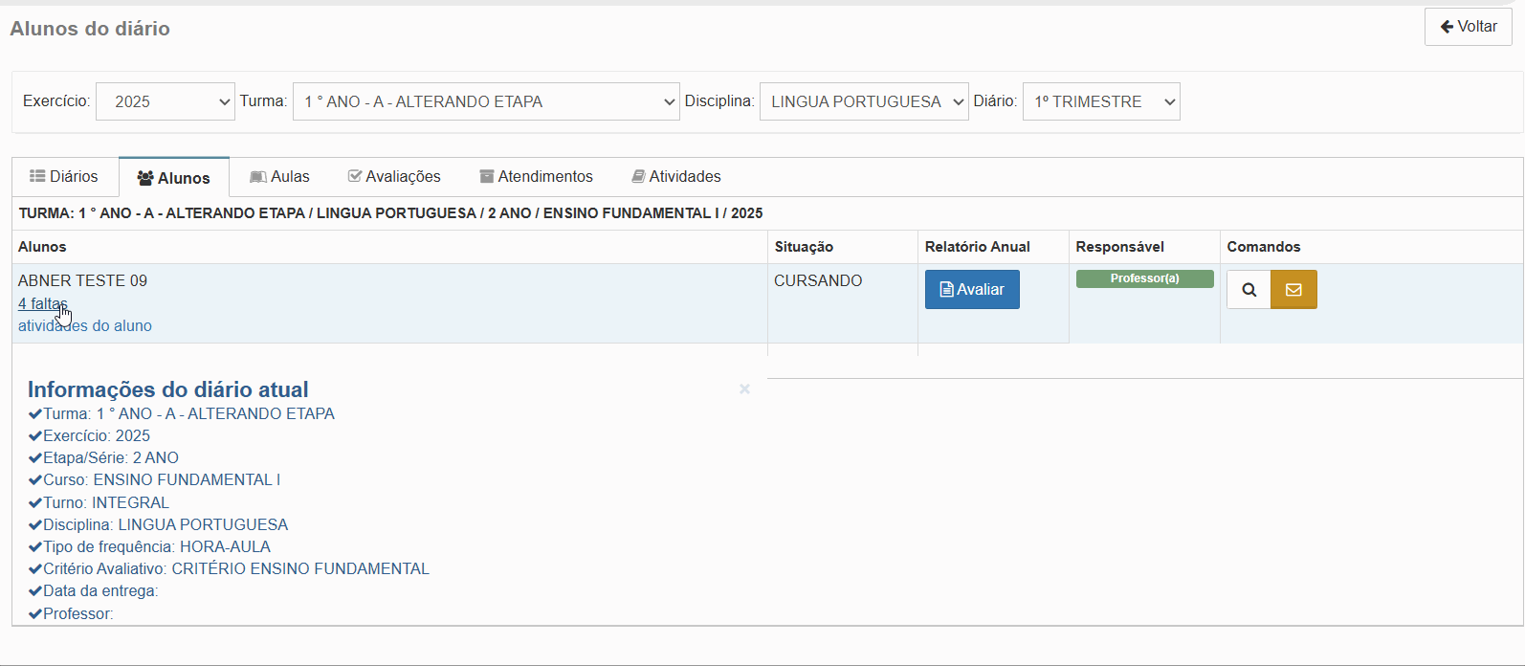Click the student name ABNER TESTE 09
The height and width of the screenshot is (666, 1525).
tap(82, 280)
